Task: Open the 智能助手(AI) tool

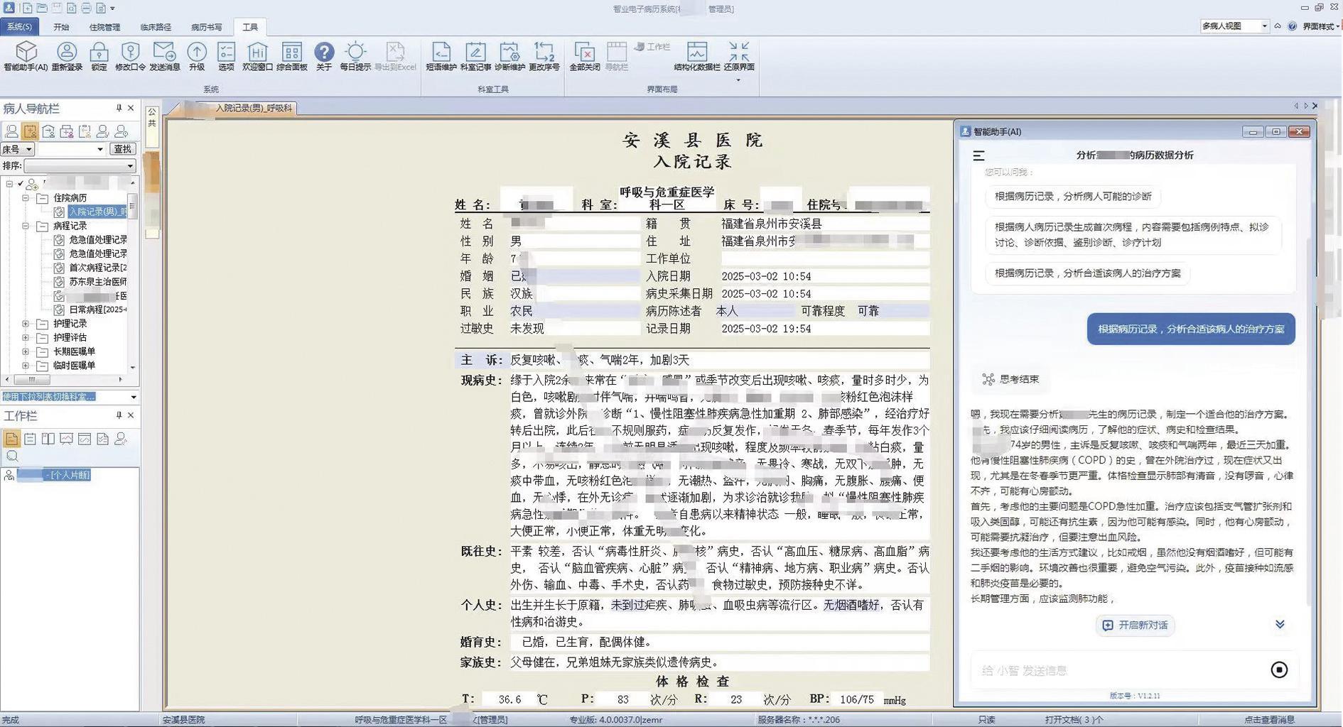Action: click(x=26, y=56)
